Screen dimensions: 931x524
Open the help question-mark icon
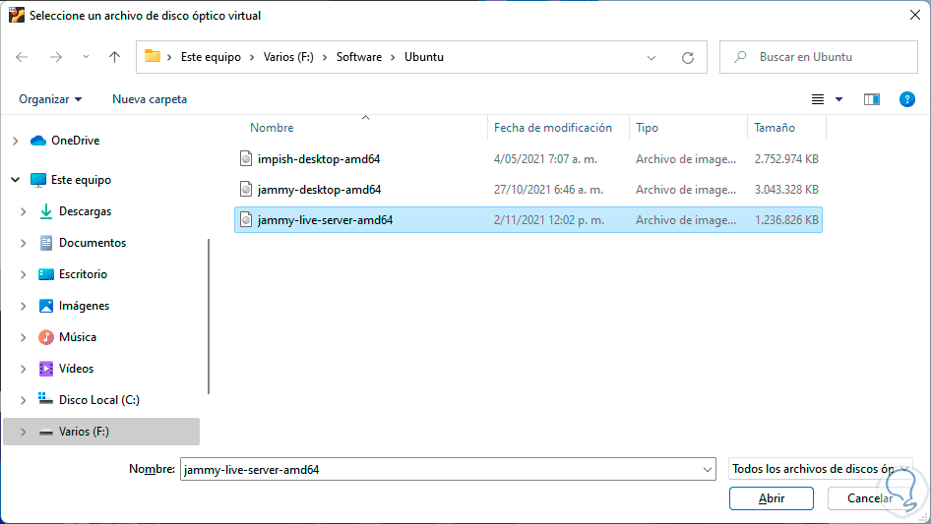tap(907, 99)
